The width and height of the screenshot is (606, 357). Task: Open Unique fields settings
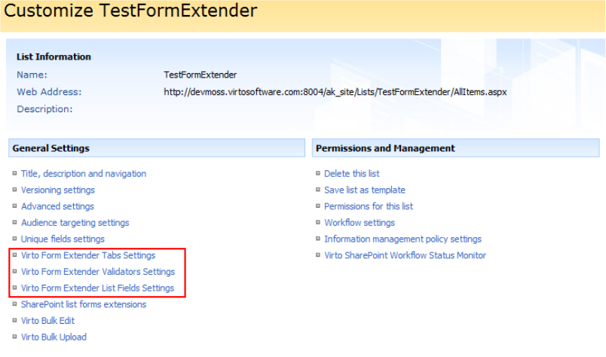pyautogui.click(x=63, y=240)
